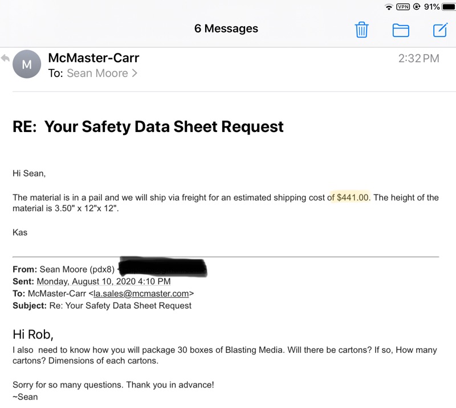Tap the battery icon in status bar
Screen dimensions: 456x408
pyautogui.click(x=449, y=7)
